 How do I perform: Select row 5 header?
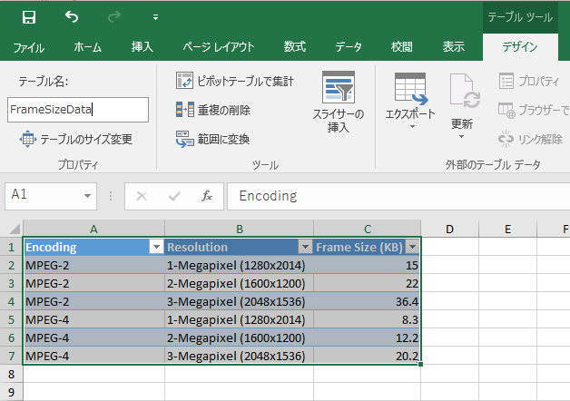tap(11, 319)
